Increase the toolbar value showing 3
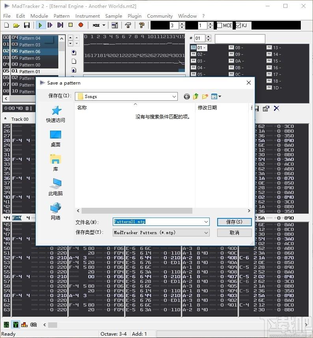The height and width of the screenshot is (338, 313). pyautogui.click(x=182, y=24)
